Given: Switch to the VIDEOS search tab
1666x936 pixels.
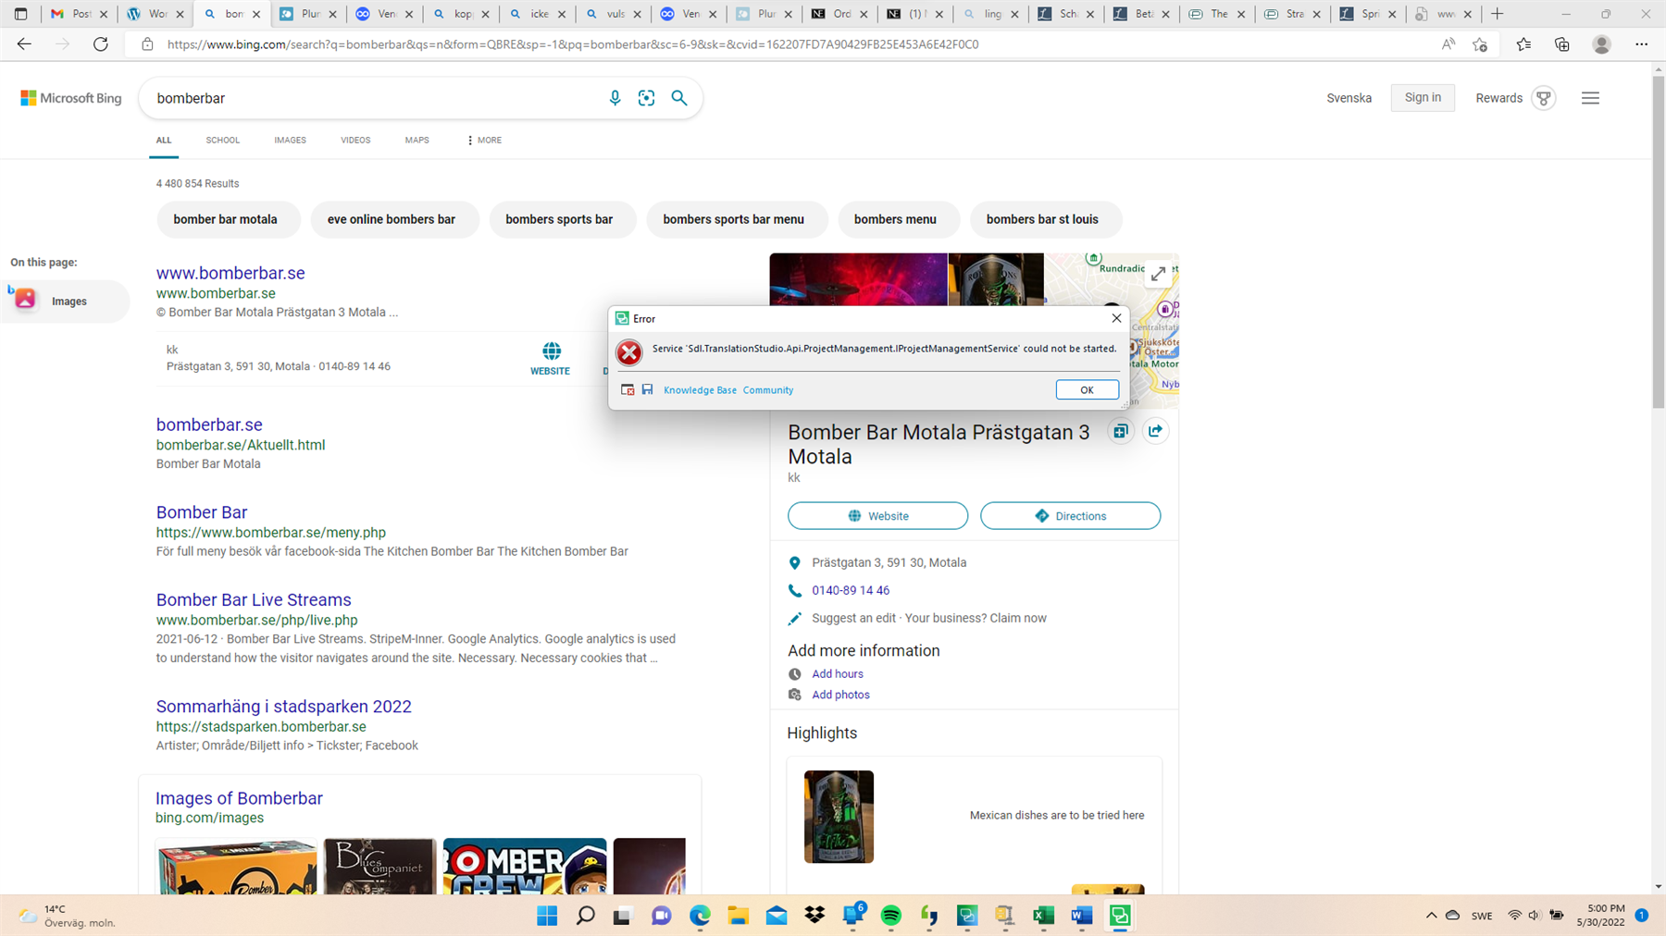Looking at the screenshot, I should tap(355, 141).
